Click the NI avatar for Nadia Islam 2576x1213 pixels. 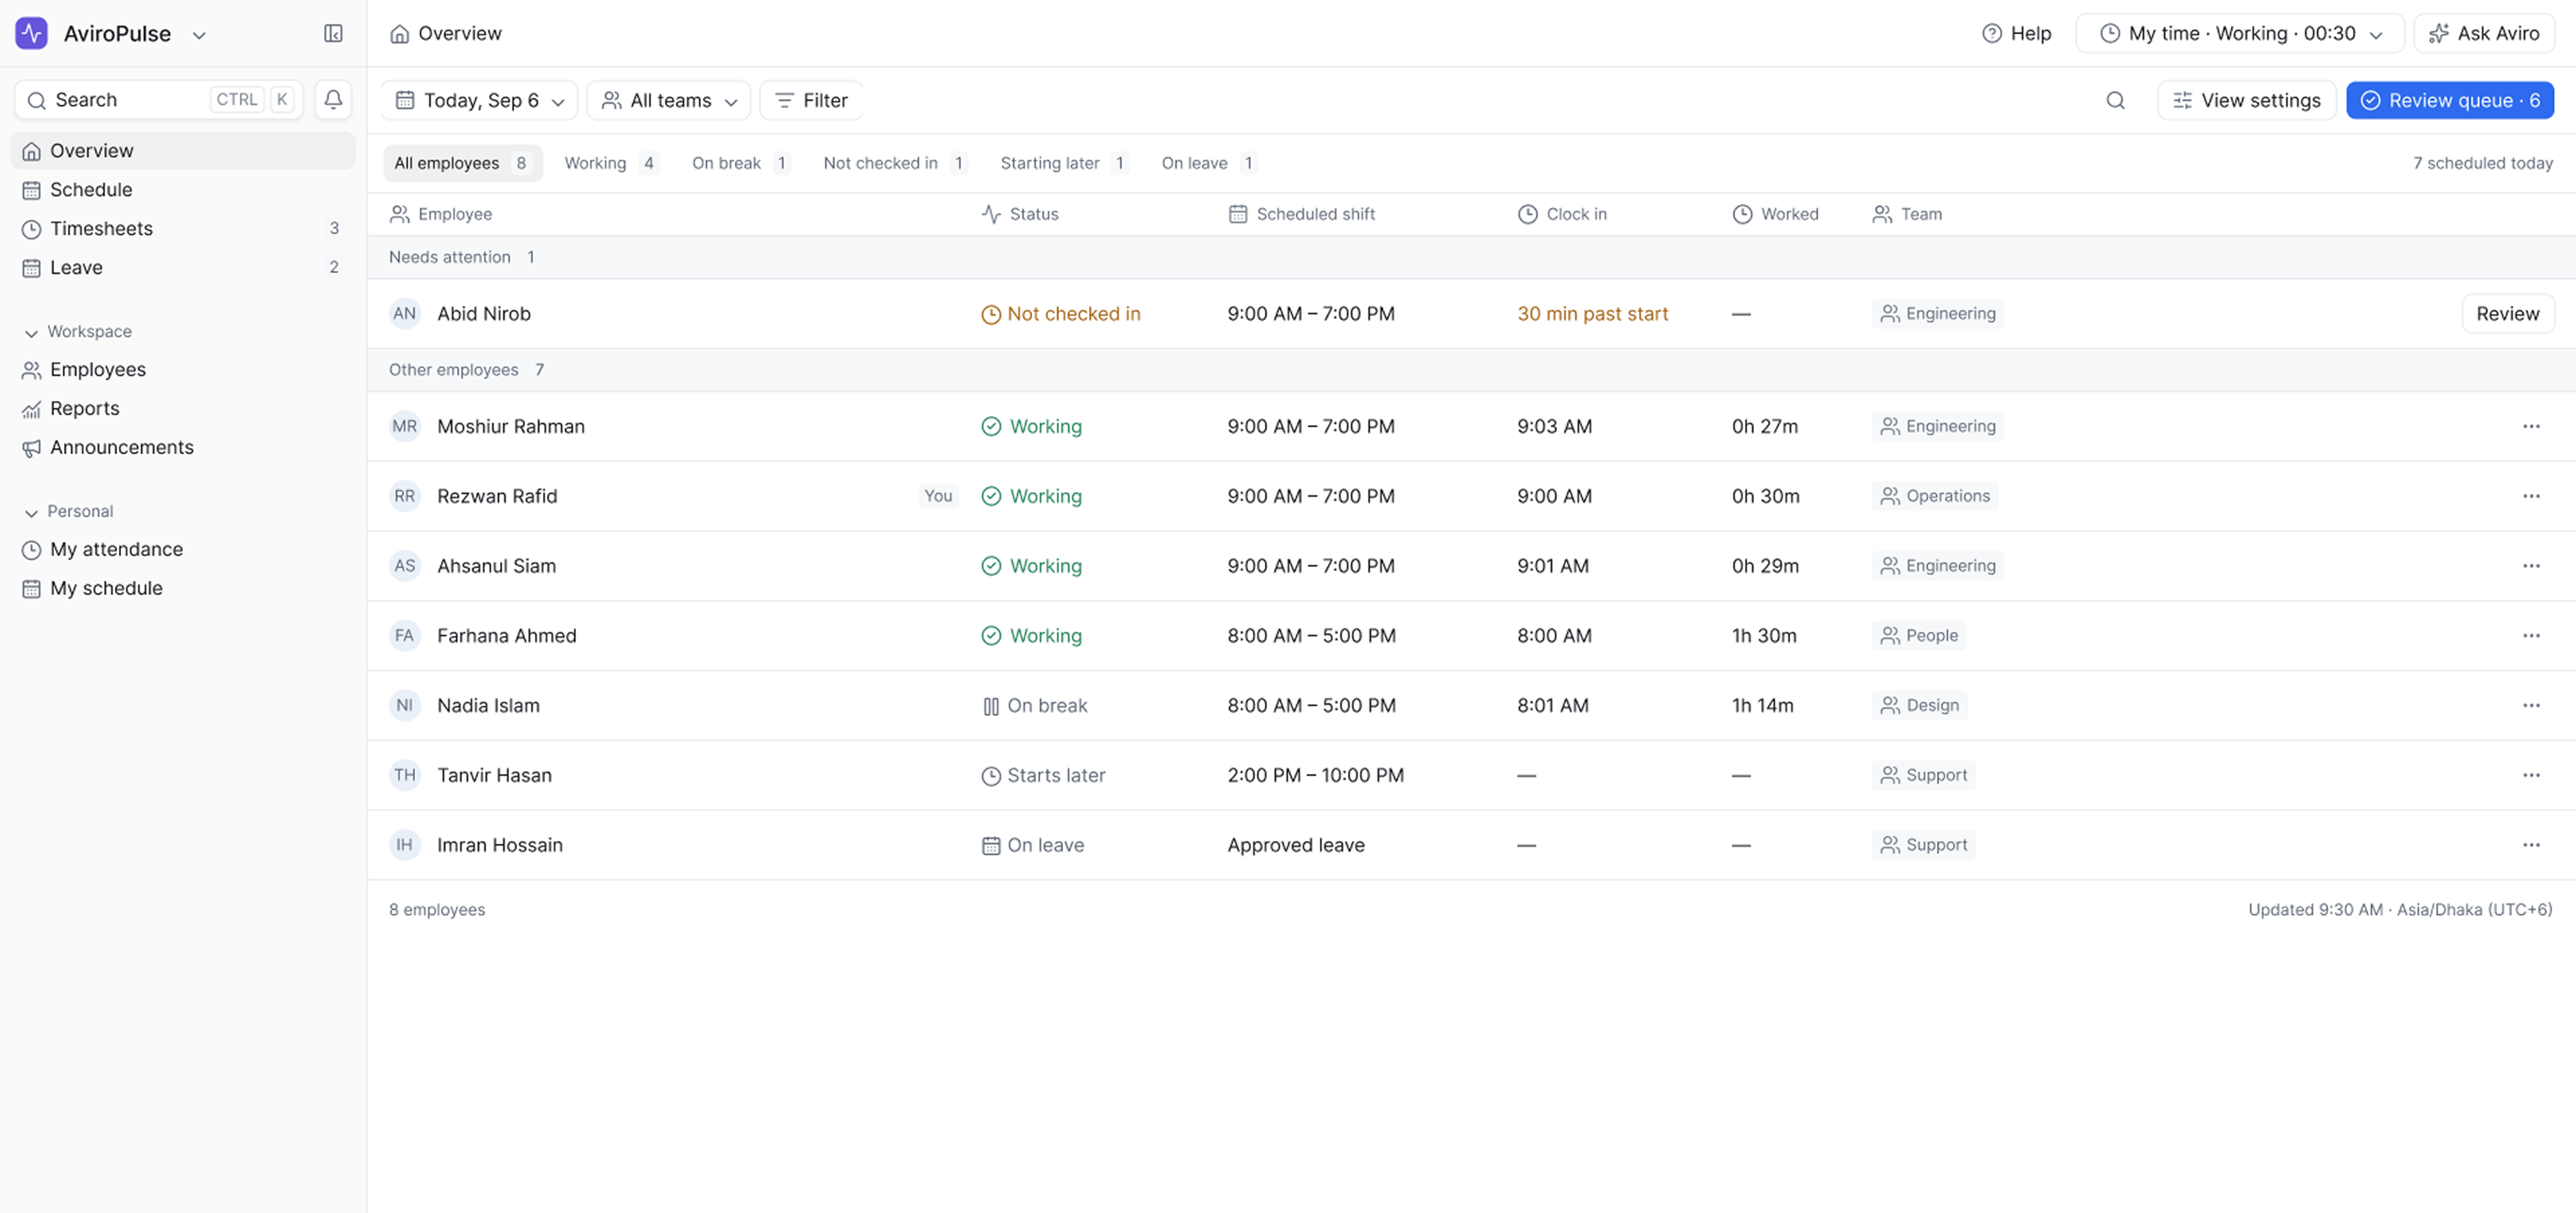(404, 705)
